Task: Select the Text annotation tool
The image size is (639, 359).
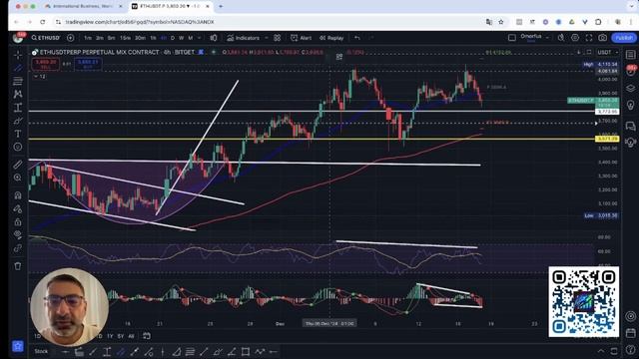Action: [18, 134]
